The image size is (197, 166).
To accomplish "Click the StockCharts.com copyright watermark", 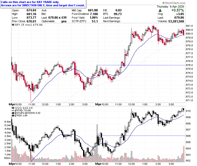I will tap(174, 3).
